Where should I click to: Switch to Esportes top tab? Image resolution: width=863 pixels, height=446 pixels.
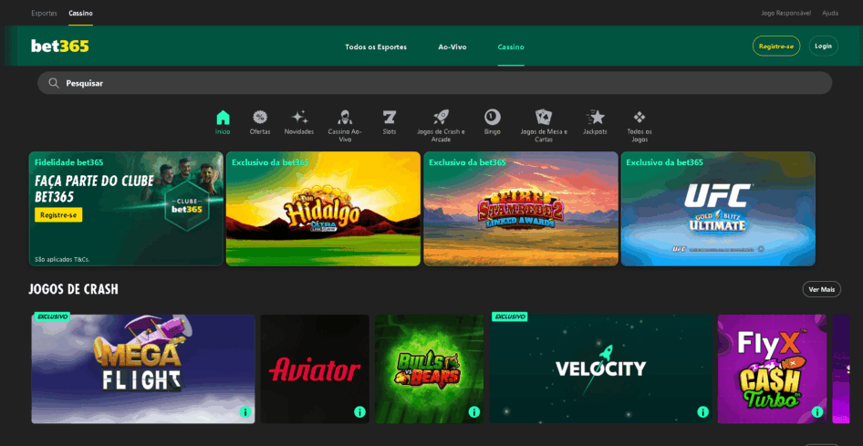pyautogui.click(x=44, y=13)
